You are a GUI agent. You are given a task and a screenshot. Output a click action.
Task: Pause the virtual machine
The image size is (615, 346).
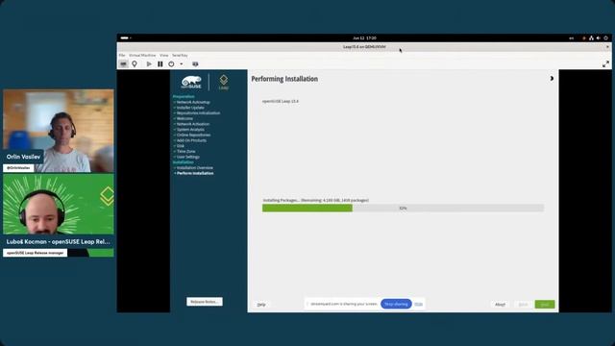click(x=160, y=64)
